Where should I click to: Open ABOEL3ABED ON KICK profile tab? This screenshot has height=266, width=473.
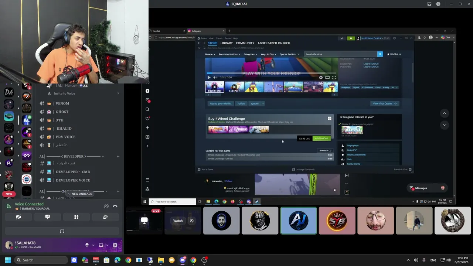[274, 43]
